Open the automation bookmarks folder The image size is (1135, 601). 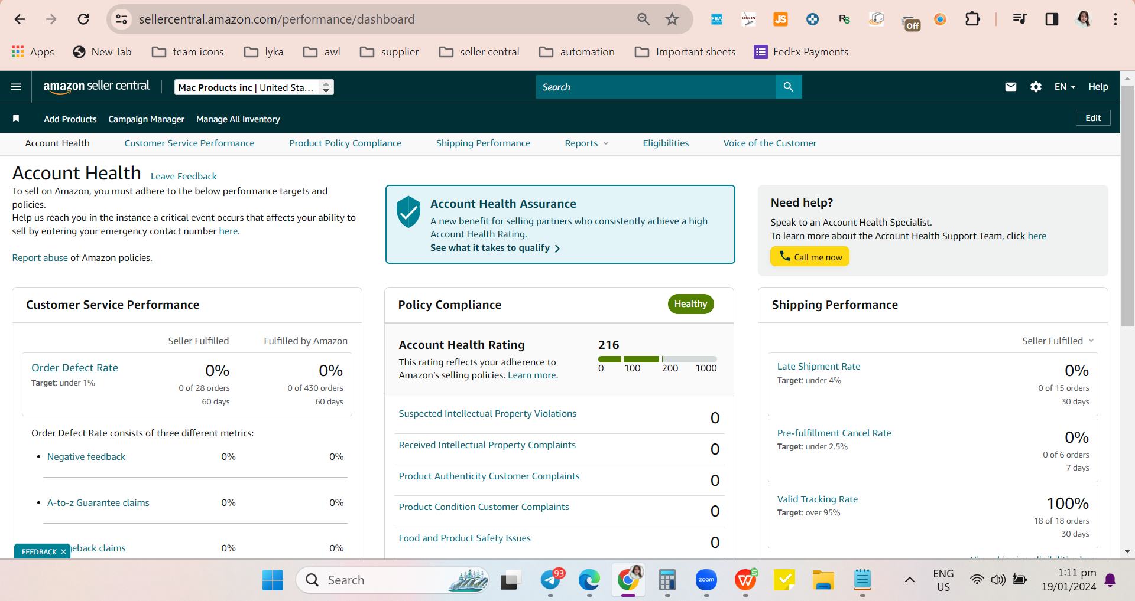(x=577, y=52)
